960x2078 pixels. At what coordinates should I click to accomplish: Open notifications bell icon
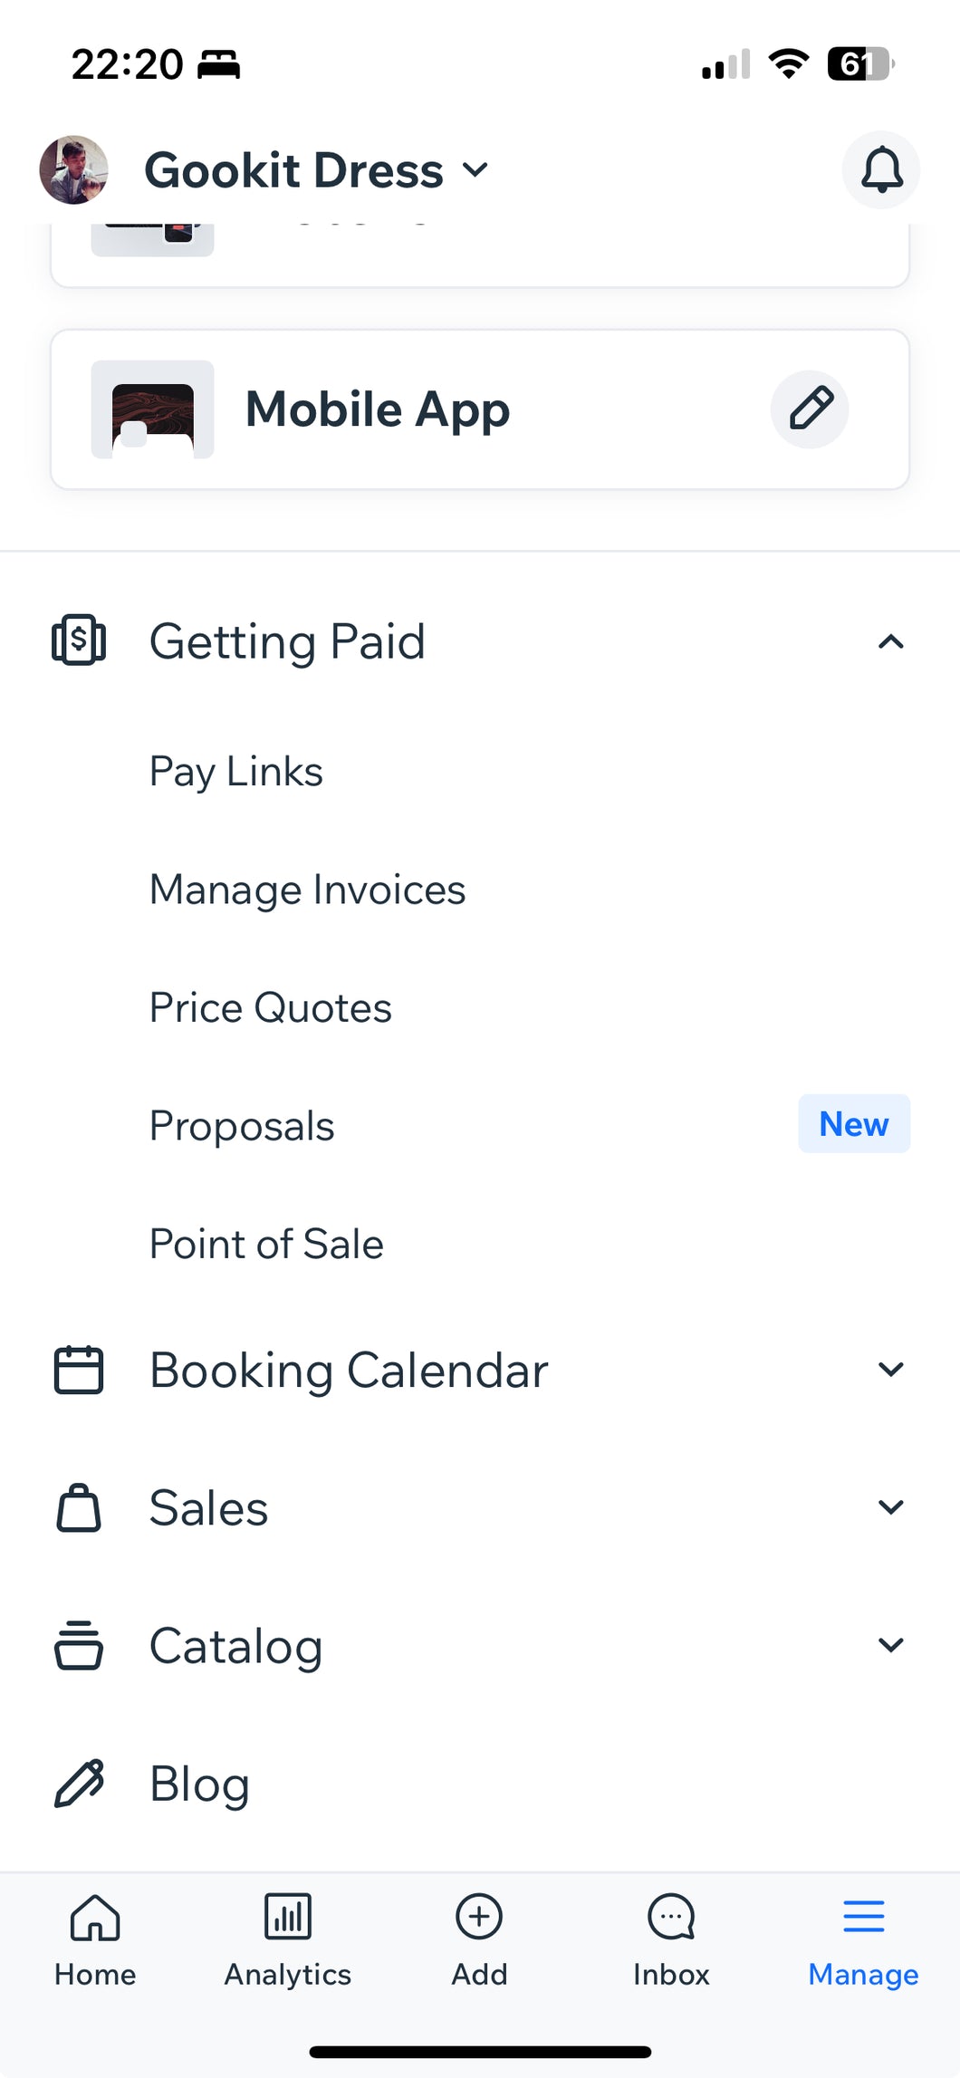click(x=880, y=169)
